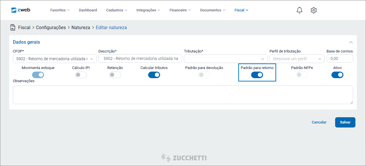Open the Favoritos menu
366x166 pixels.
pos(60,10)
